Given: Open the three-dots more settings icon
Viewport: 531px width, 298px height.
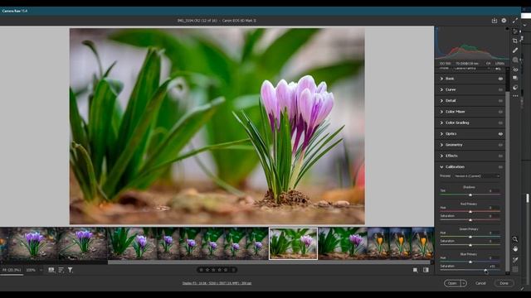Looking at the screenshot, I should pyautogui.click(x=515, y=96).
